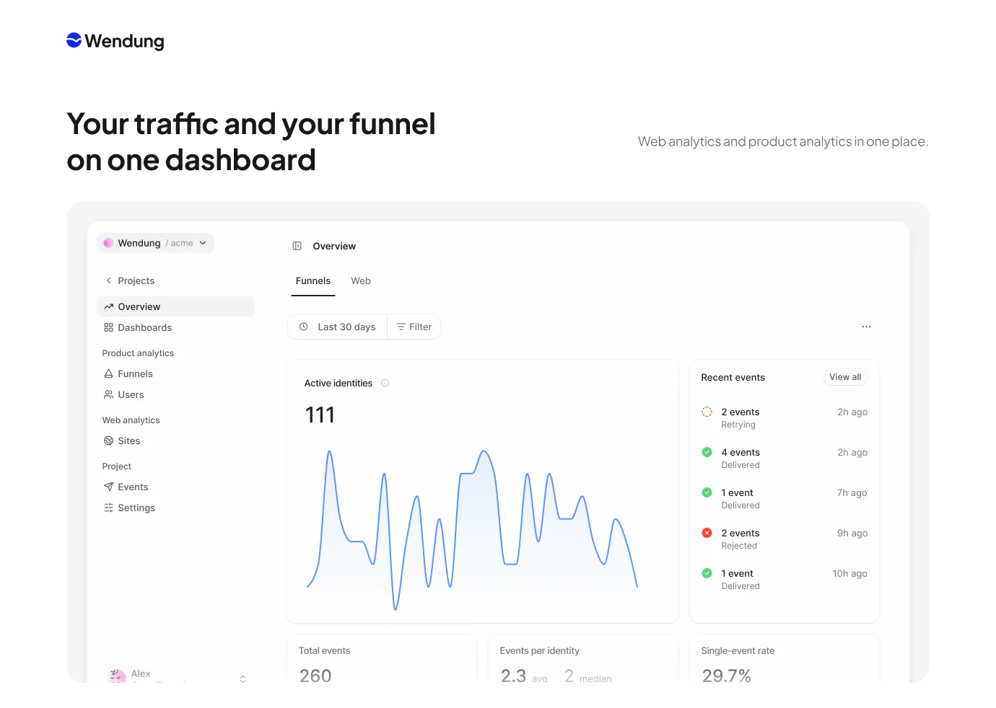Click the 2h ago timestamp for Retrying events

852,412
